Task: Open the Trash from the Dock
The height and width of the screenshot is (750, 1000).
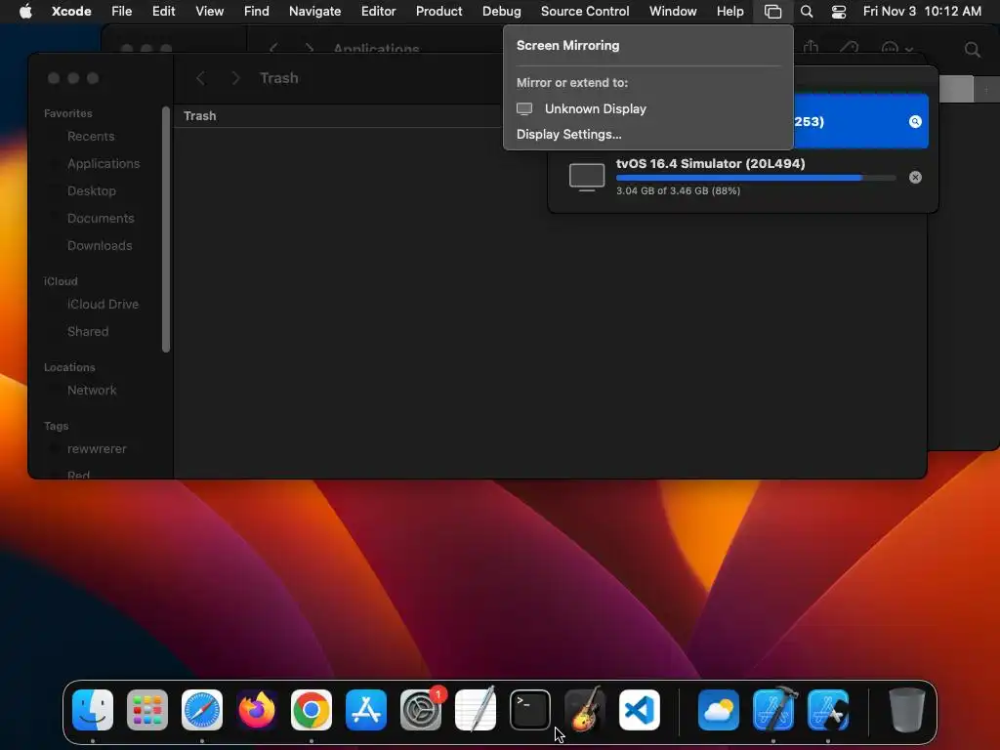Action: tap(907, 710)
